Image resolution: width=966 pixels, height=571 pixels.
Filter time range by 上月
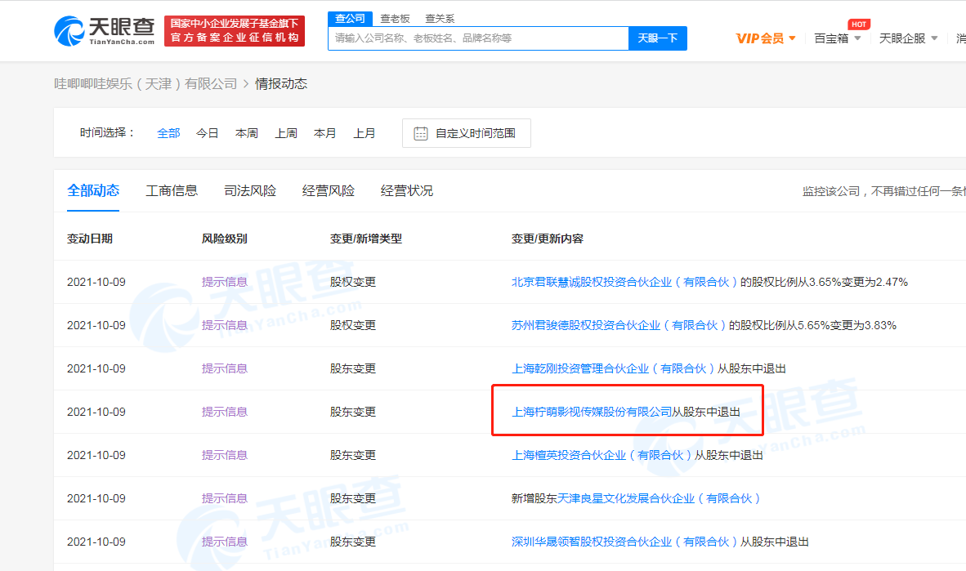click(x=364, y=133)
